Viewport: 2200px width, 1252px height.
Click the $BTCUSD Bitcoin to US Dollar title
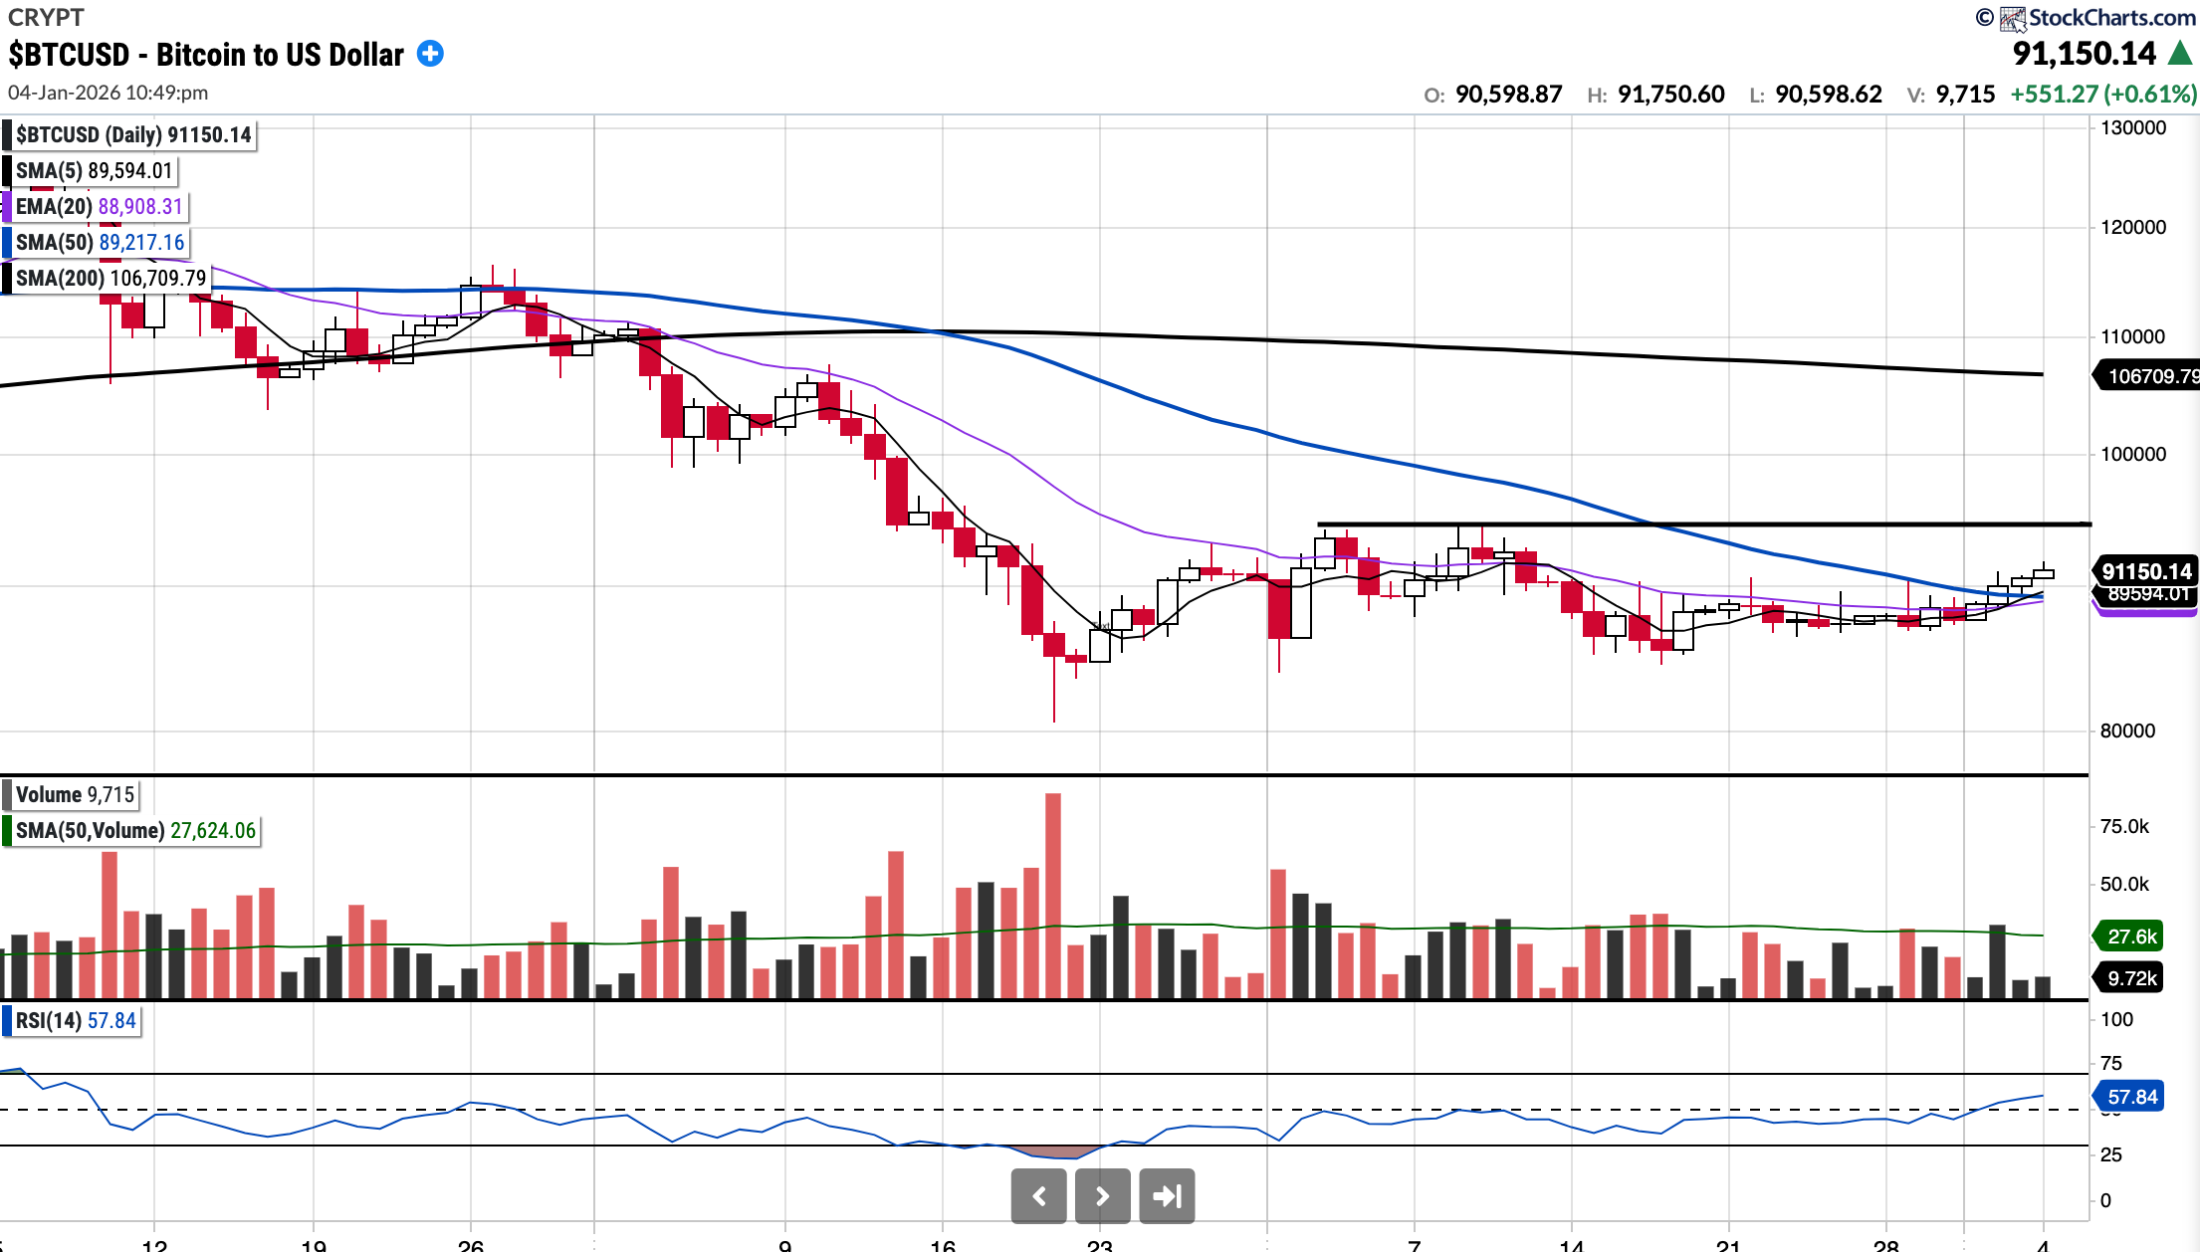[206, 55]
